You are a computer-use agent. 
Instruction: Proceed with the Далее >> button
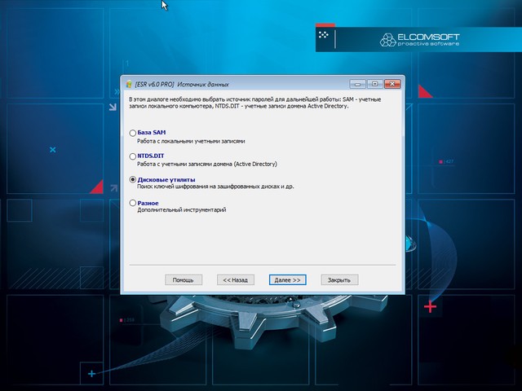[287, 279]
